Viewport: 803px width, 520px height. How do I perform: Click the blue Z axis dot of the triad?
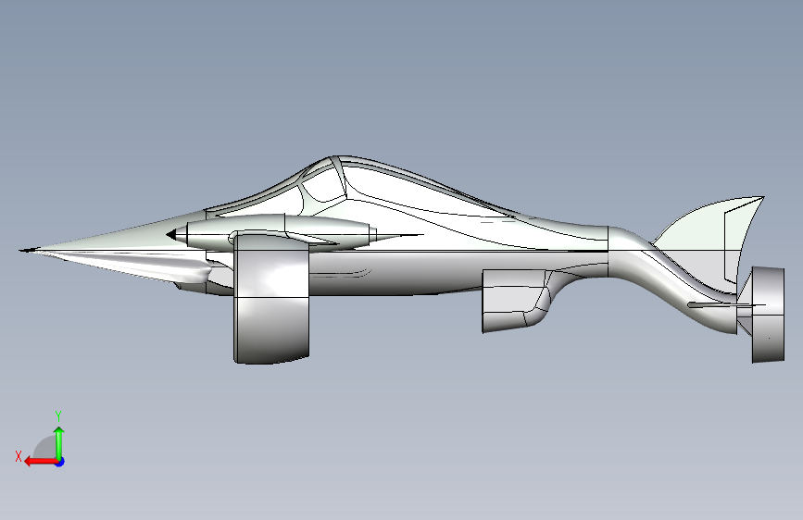click(x=60, y=462)
